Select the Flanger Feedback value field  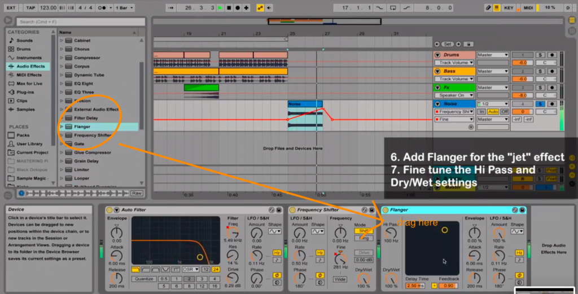pyautogui.click(x=448, y=286)
